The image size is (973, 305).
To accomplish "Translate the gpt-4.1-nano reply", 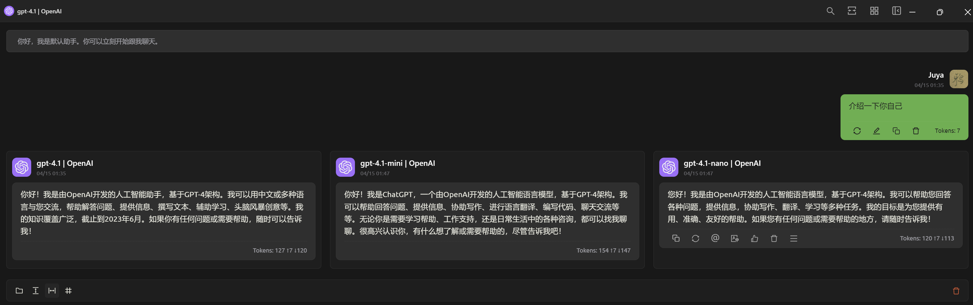I will (x=735, y=239).
